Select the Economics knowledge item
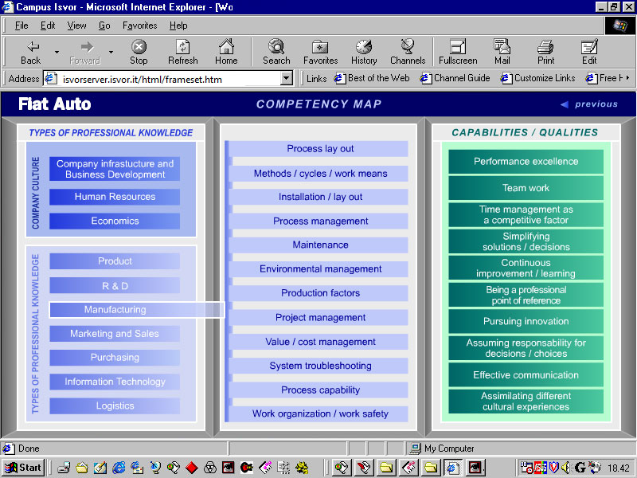Image resolution: width=637 pixels, height=478 pixels. point(115,221)
